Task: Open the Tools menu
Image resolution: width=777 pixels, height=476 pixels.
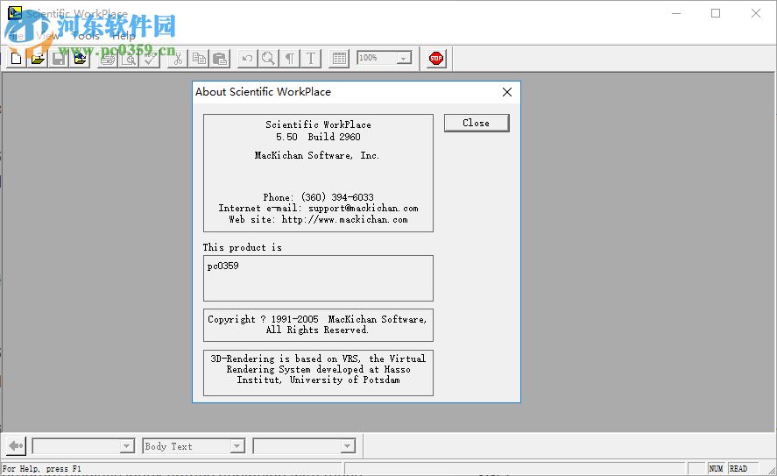Action: tap(86, 36)
